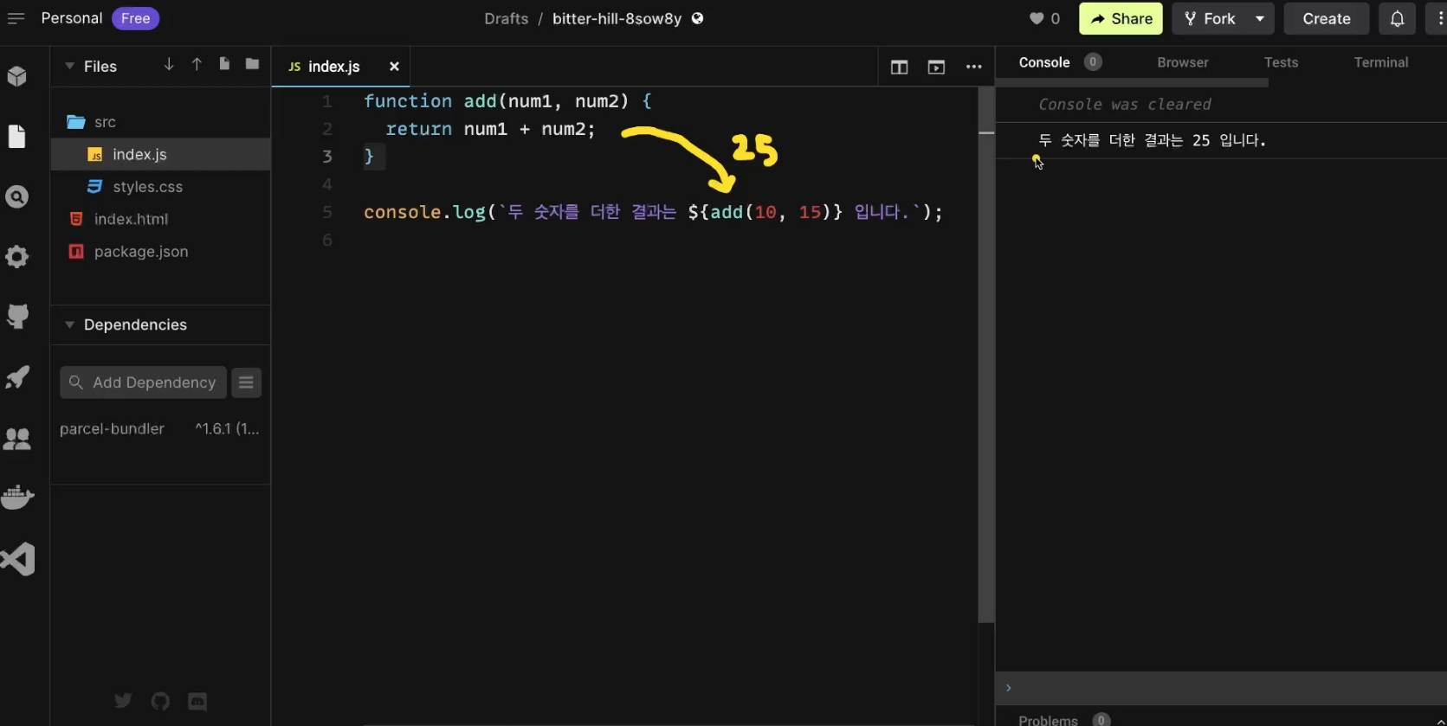
Task: Click the upload arrow in Files header
Action: point(197,65)
